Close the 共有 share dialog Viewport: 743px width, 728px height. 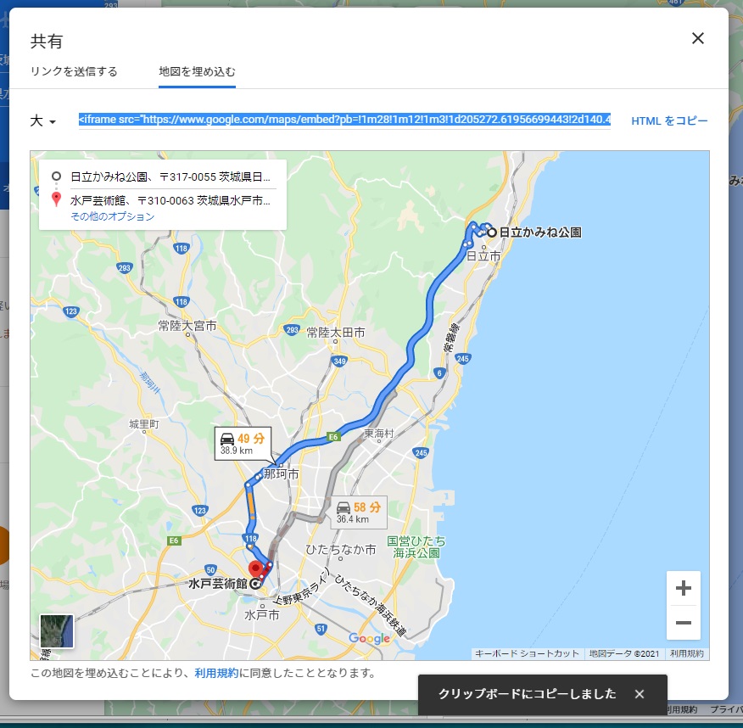(697, 38)
